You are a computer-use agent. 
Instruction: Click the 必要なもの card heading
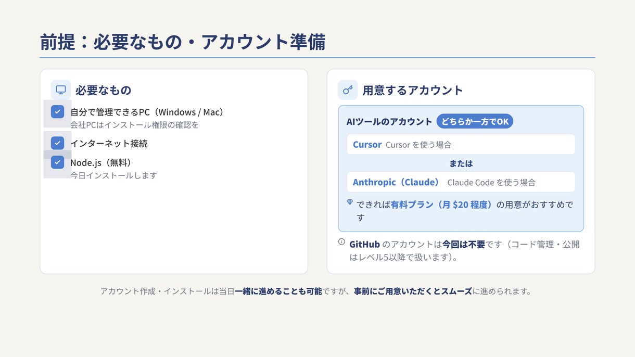[103, 90]
